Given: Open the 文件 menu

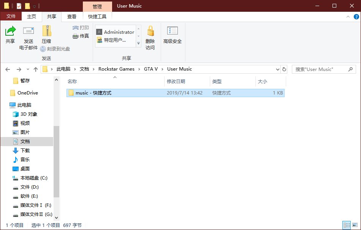Looking at the screenshot, I should click(11, 17).
